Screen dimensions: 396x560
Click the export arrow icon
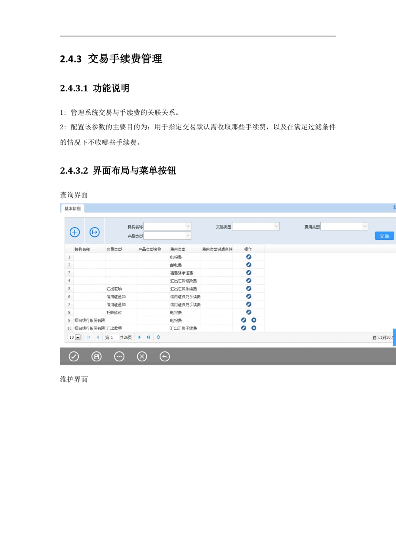tap(94, 232)
